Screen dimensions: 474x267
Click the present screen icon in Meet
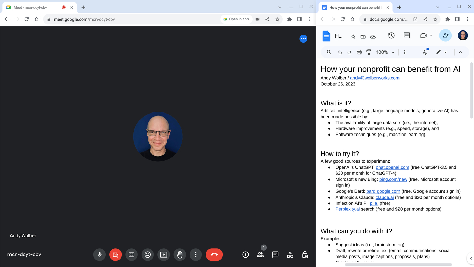click(164, 254)
